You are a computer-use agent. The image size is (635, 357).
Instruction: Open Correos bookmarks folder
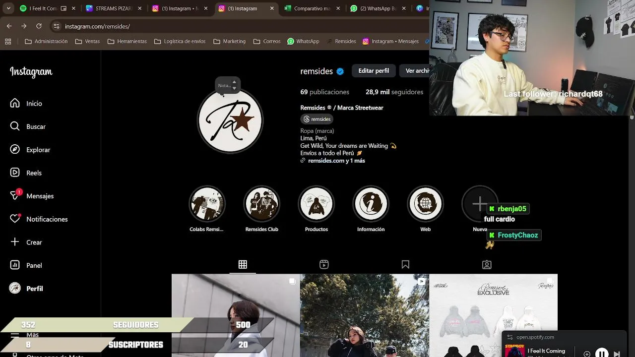pyautogui.click(x=267, y=41)
